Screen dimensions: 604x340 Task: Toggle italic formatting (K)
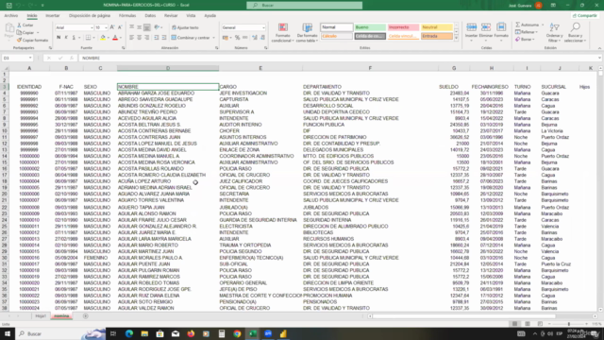coord(66,38)
